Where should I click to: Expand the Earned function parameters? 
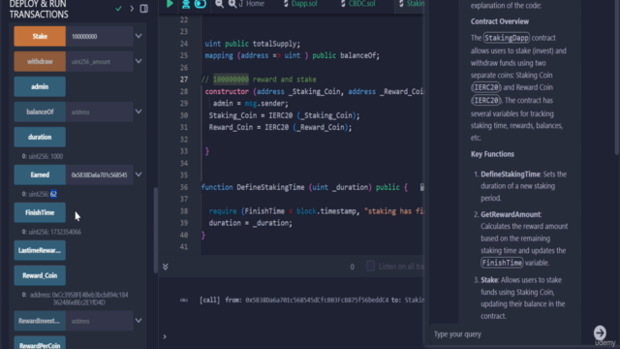click(139, 174)
